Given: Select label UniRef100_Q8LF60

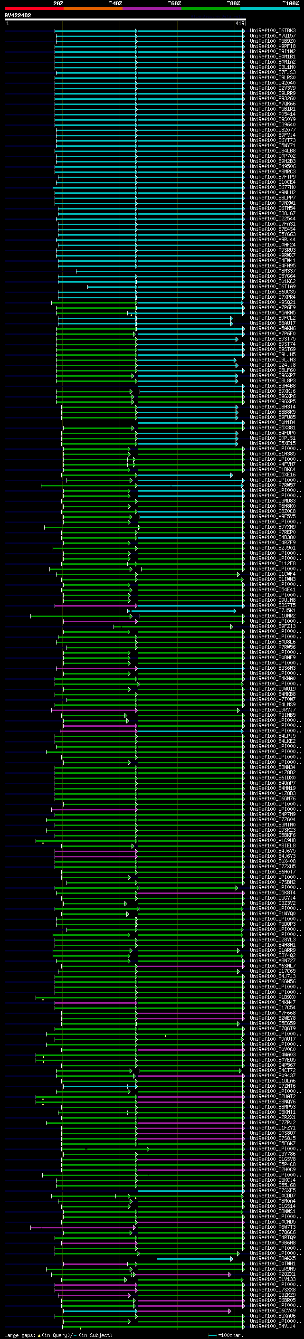Looking at the screenshot, I should point(273,370).
